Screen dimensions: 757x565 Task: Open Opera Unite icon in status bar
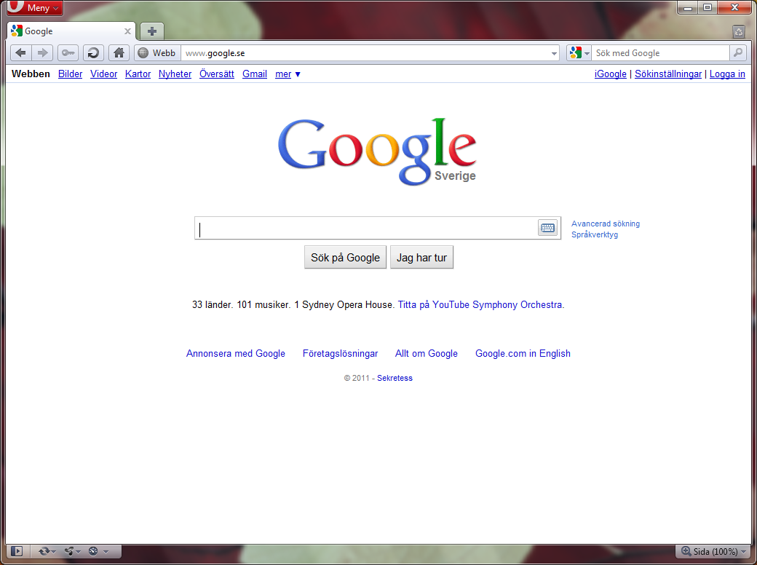[70, 551]
